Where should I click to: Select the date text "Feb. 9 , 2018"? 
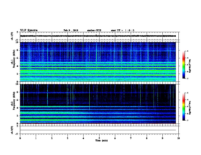click(71, 30)
